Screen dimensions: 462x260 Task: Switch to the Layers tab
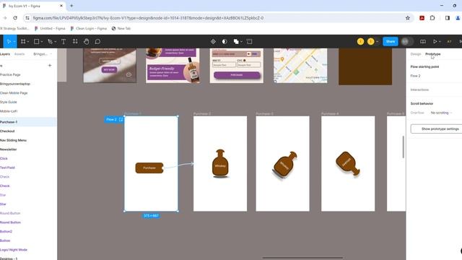[5, 54]
